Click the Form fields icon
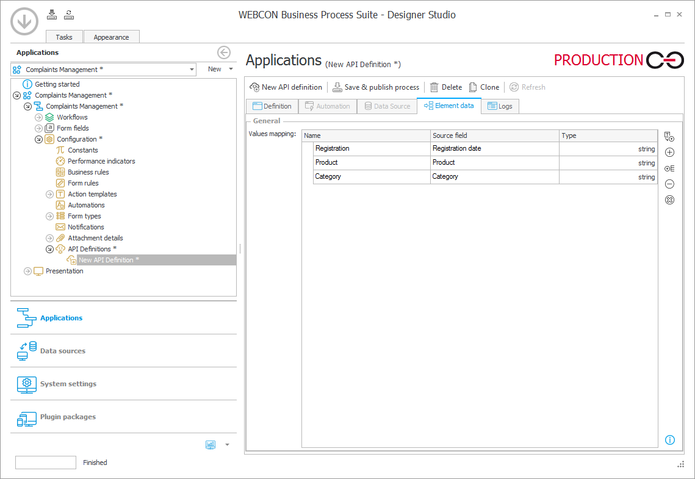 pos(49,128)
